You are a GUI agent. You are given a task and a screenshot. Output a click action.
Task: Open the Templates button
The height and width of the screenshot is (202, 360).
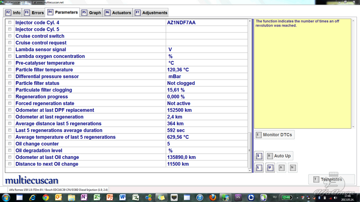click(x=331, y=179)
